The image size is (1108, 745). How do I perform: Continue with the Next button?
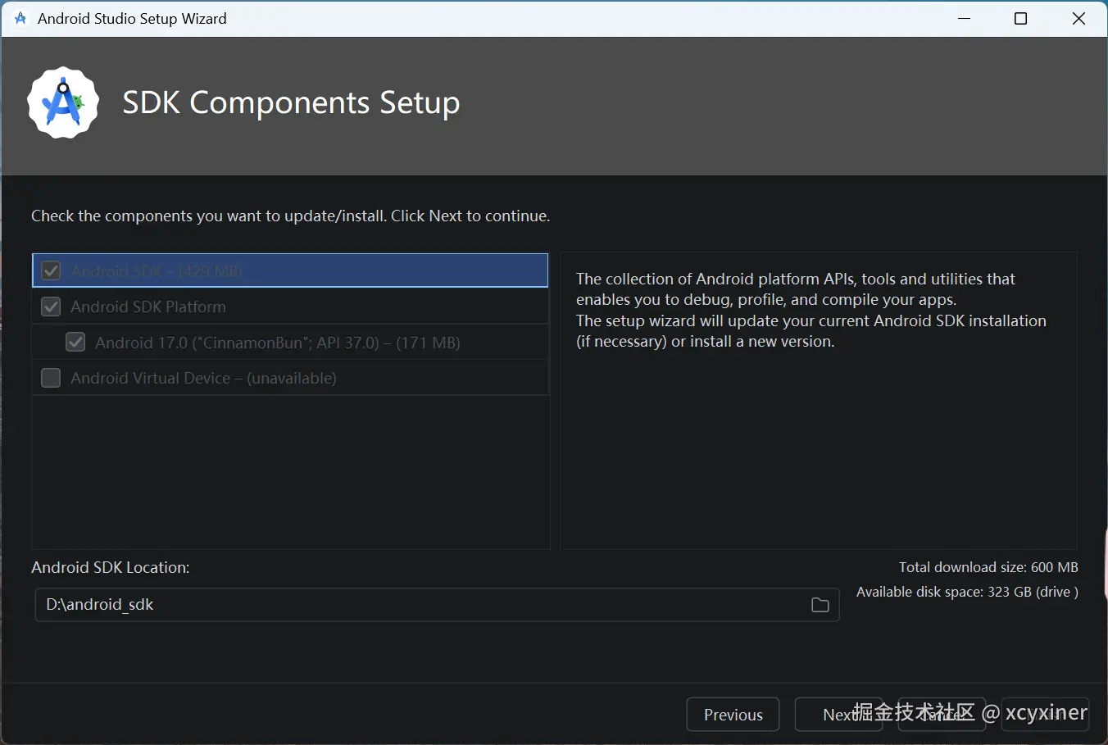pos(838,715)
